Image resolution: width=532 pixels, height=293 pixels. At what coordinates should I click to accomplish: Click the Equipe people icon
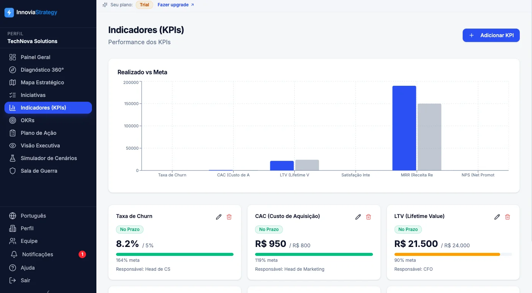coord(13,241)
